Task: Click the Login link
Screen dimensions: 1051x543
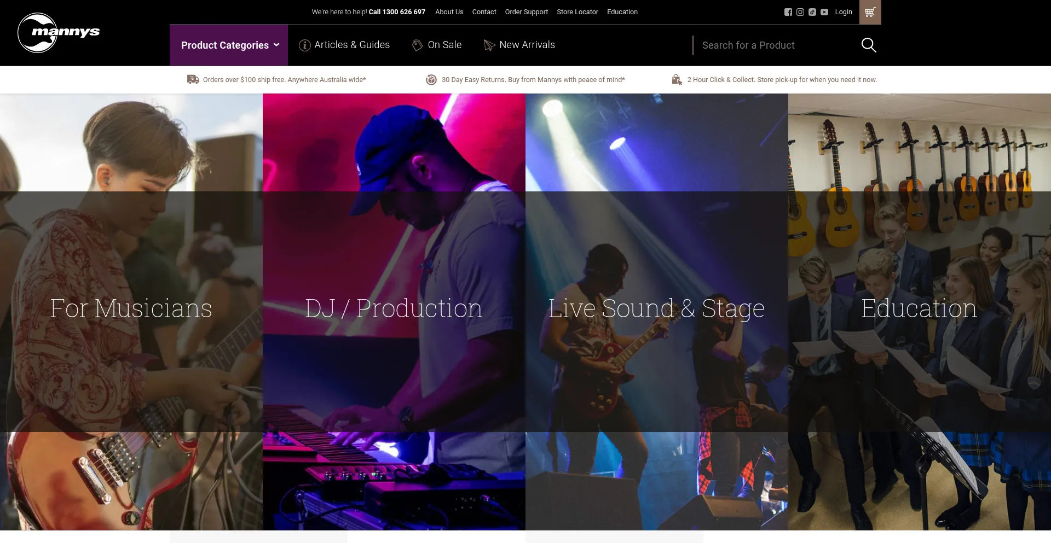Action: point(843,12)
